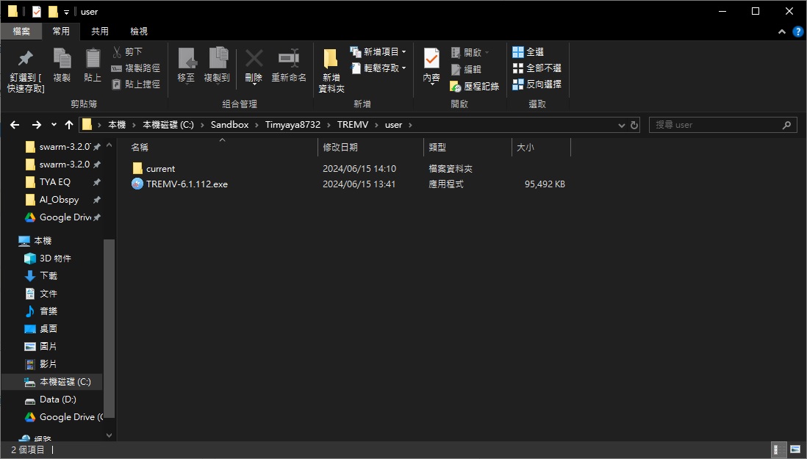Go back with the left arrow

point(15,125)
